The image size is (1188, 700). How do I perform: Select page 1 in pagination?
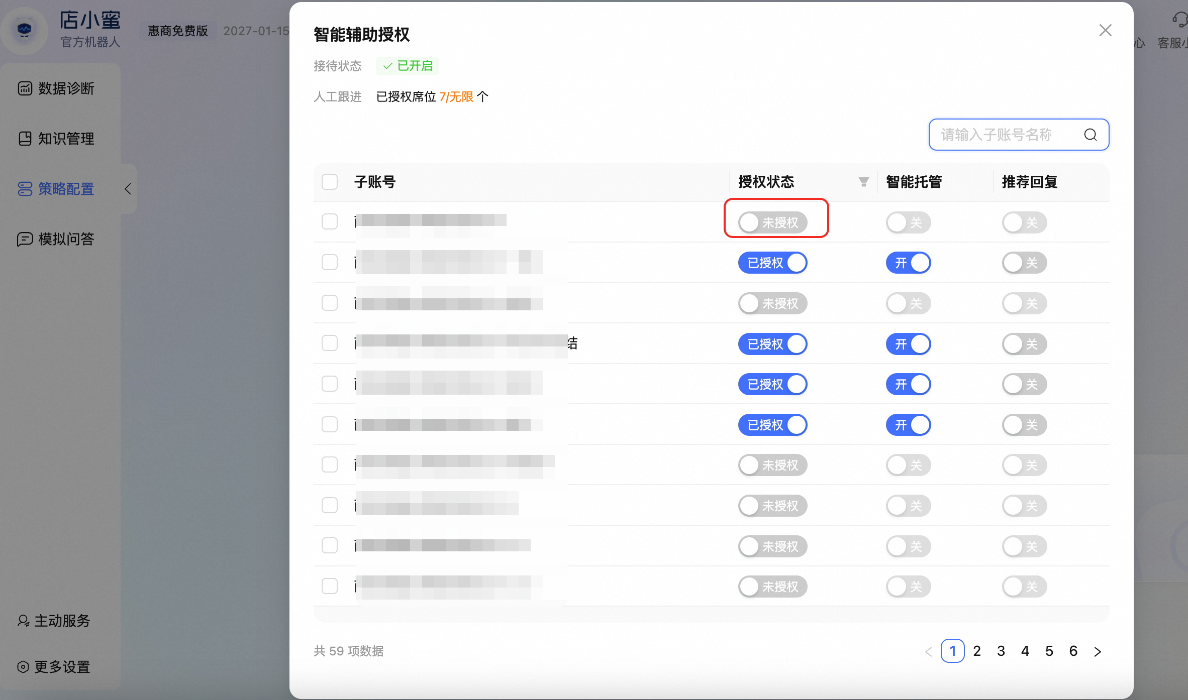point(953,651)
